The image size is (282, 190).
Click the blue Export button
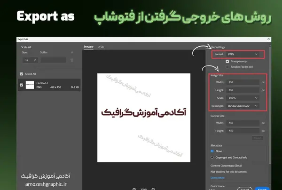click(262, 189)
